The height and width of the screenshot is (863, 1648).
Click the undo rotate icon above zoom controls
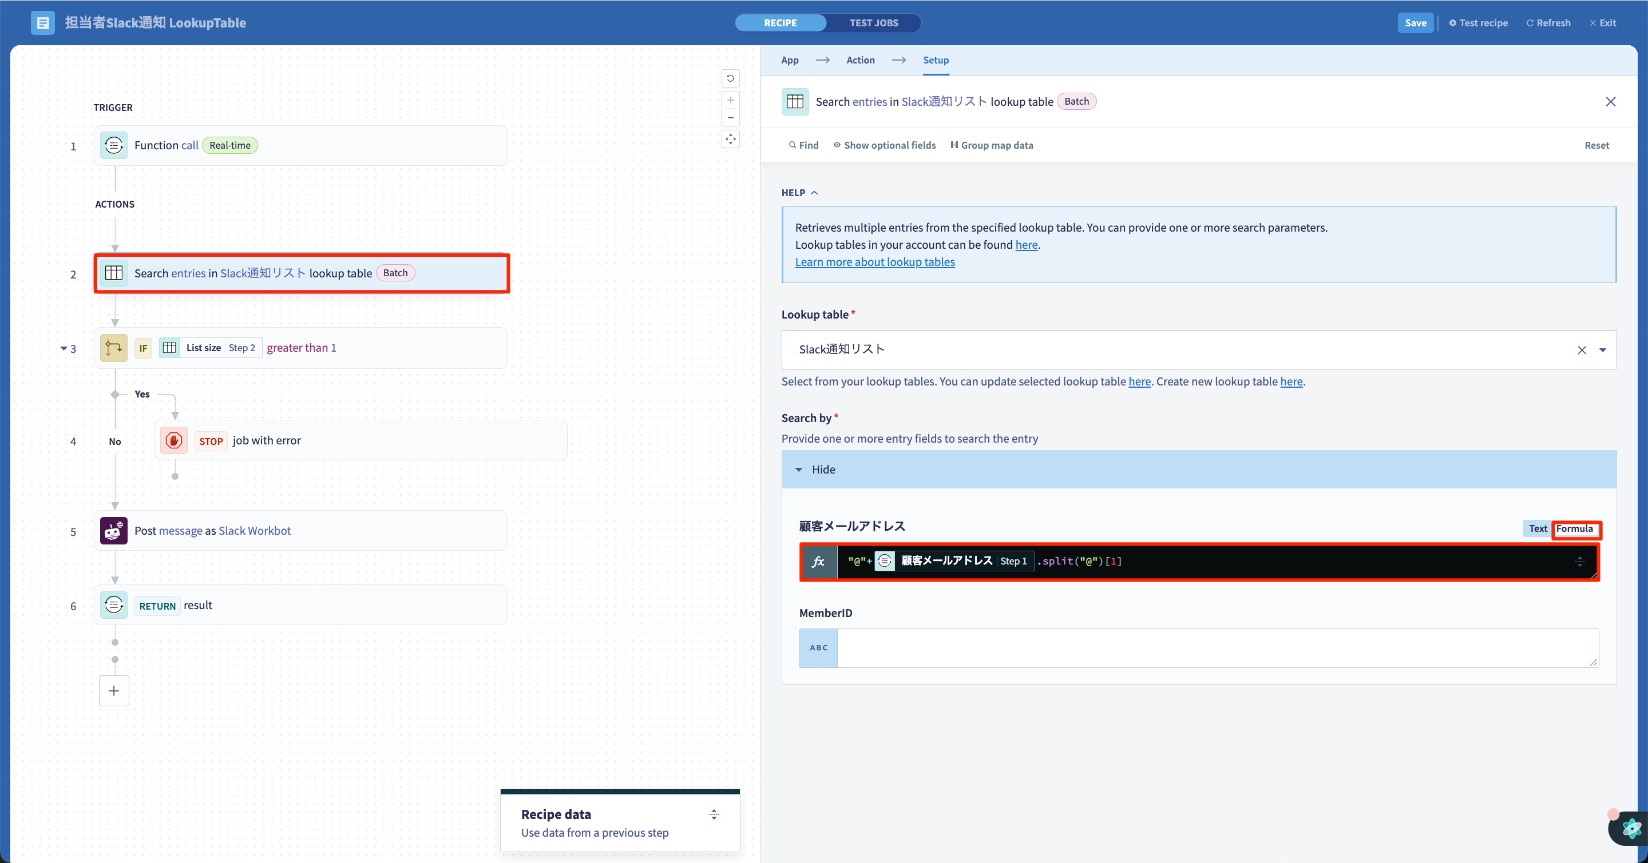pyautogui.click(x=730, y=78)
